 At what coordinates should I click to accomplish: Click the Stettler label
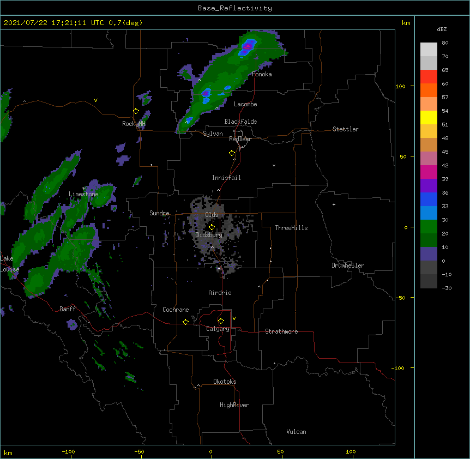pyautogui.click(x=346, y=129)
